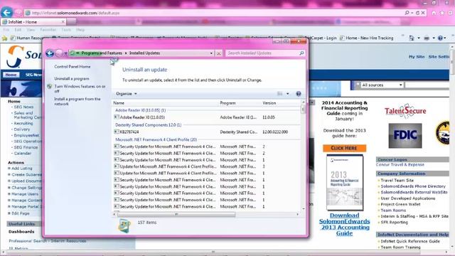This screenshot has width=455, height=256.
Task: Expand address bar history dropdown in Installed Updates
Action: pos(211,53)
